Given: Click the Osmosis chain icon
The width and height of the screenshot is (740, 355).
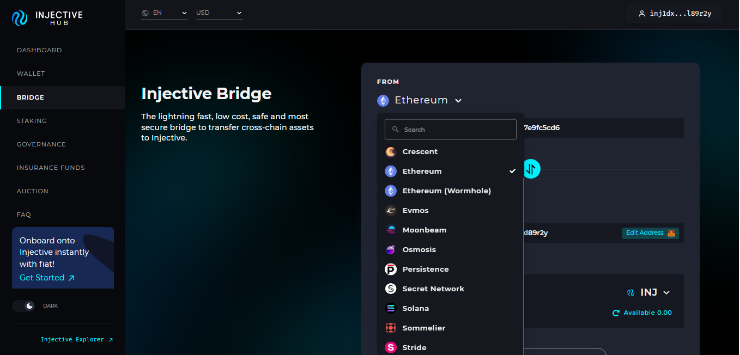Looking at the screenshot, I should (x=391, y=250).
